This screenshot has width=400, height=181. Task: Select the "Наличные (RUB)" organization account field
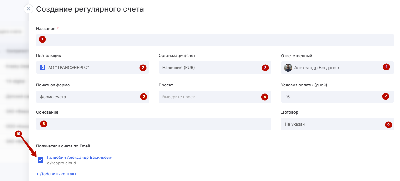click(210, 67)
